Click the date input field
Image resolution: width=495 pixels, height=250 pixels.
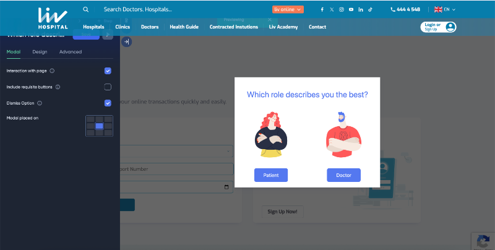[176, 187]
